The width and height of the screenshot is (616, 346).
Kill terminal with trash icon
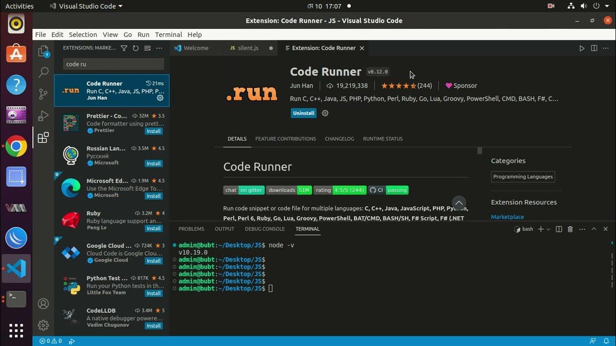point(570,229)
